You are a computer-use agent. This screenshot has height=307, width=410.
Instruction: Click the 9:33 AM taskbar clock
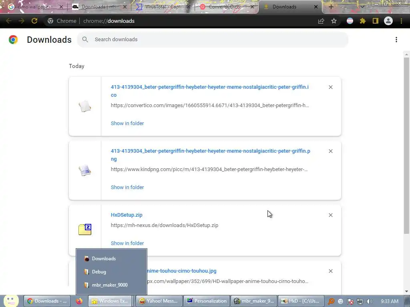390,301
